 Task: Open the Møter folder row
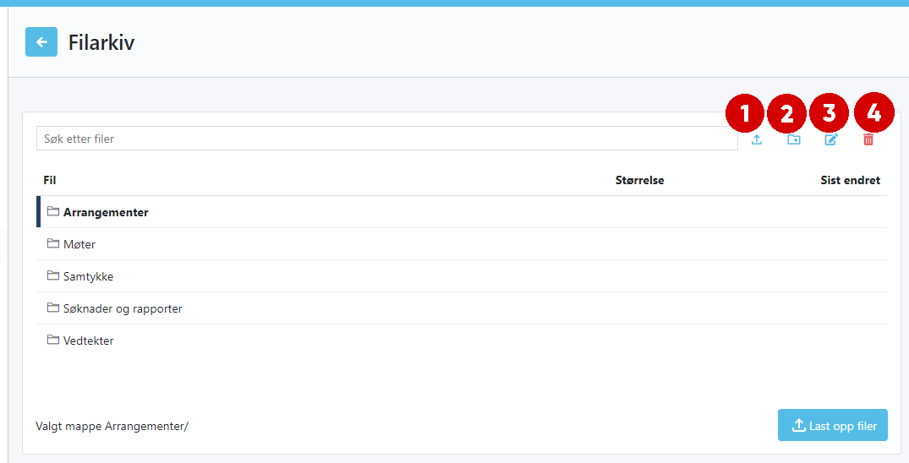[79, 244]
